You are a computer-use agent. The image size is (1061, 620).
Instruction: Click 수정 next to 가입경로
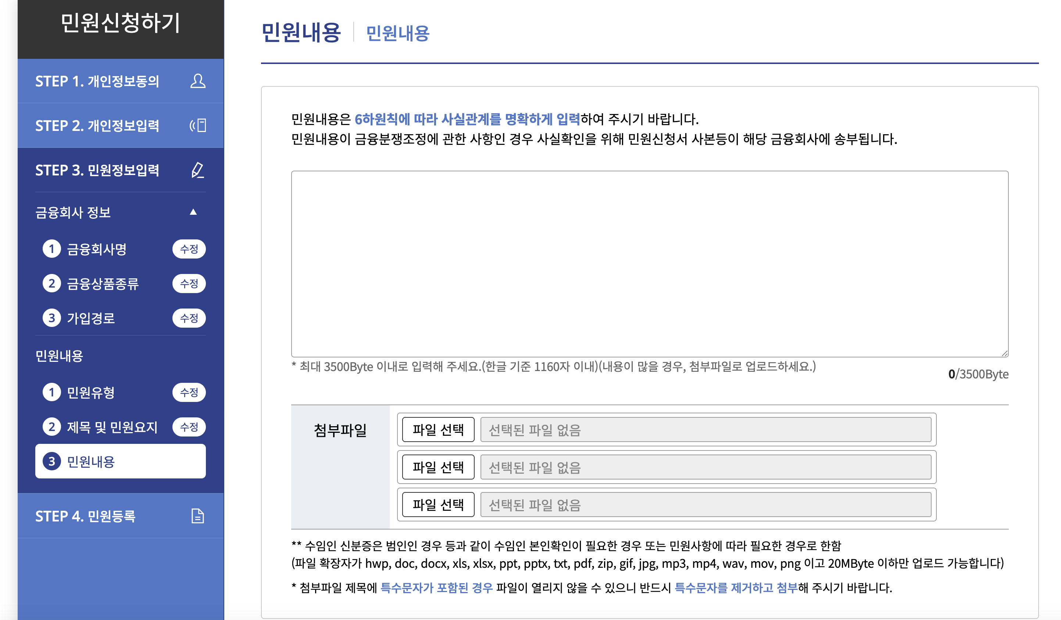click(x=189, y=318)
